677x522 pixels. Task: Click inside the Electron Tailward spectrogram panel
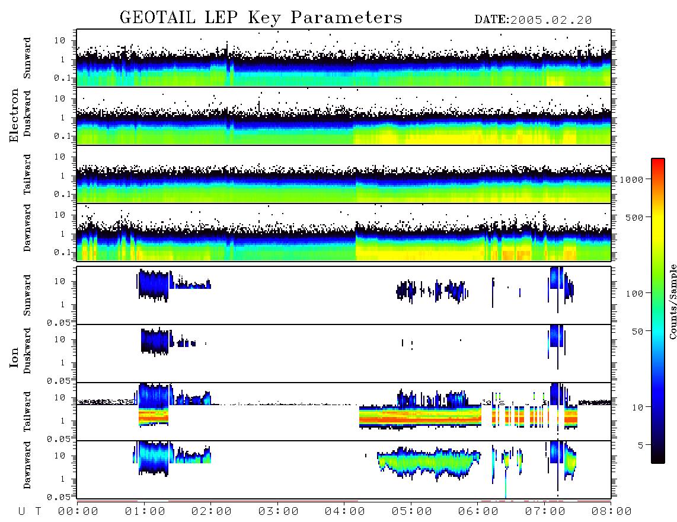344,174
